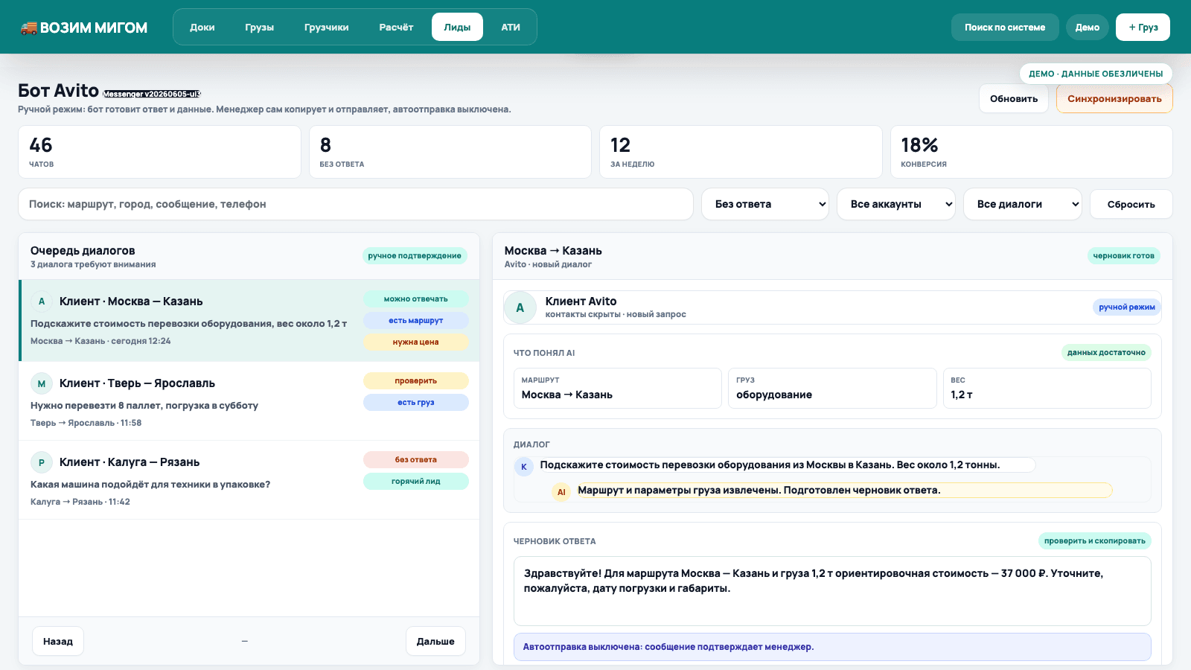Open the Без ответа filter dropdown
The width and height of the screenshot is (1191, 670).
765,204
